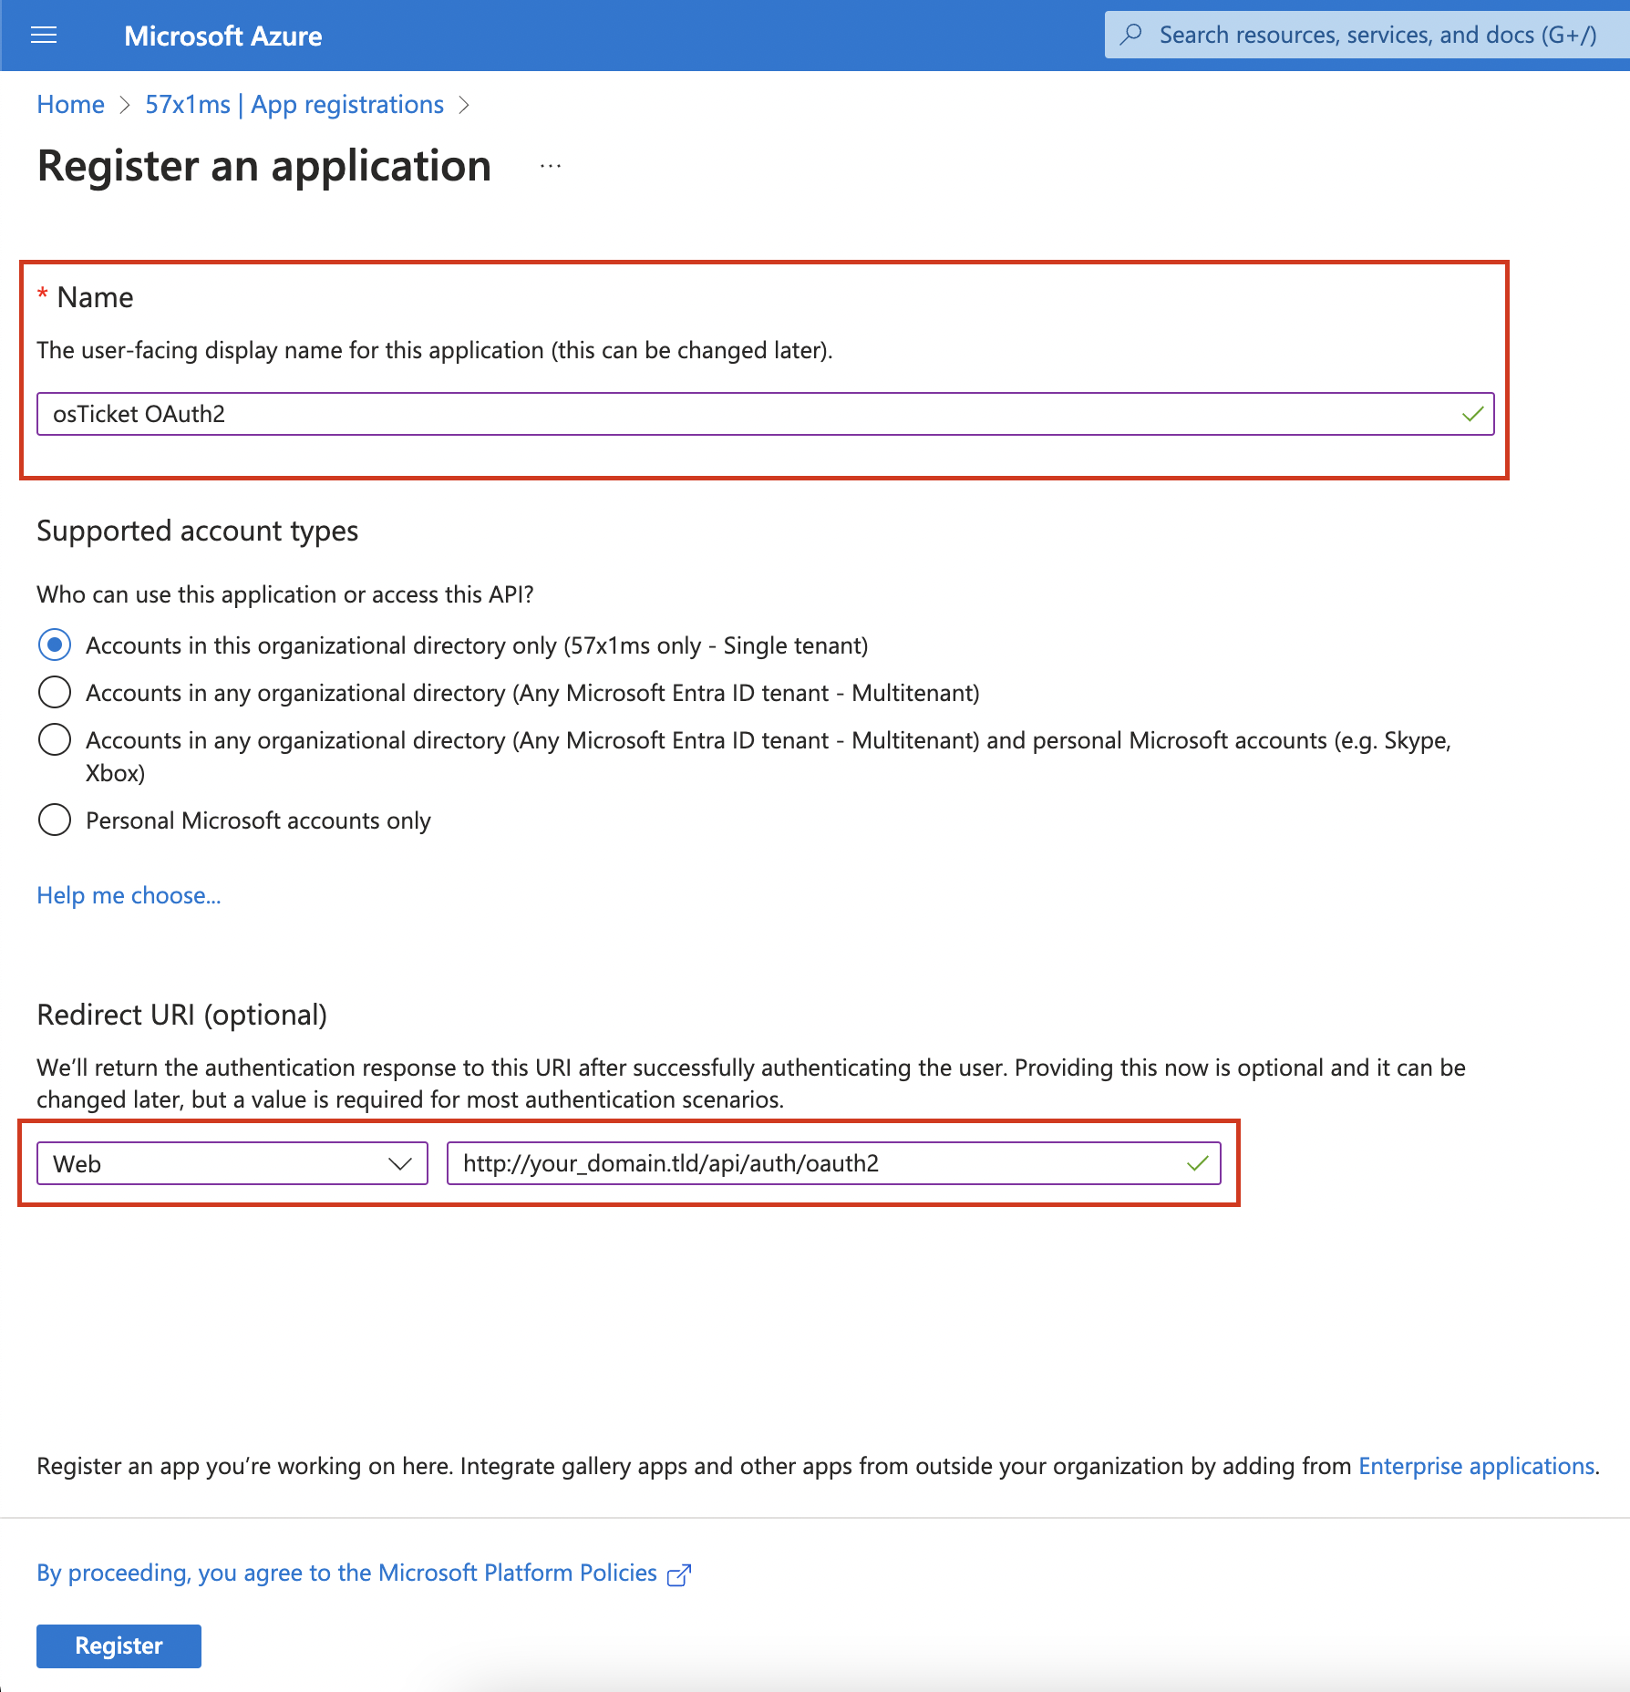Screen dimensions: 1630x1692
Task: Open Microsoft Platform Policies external link icon
Action: [x=678, y=1573]
